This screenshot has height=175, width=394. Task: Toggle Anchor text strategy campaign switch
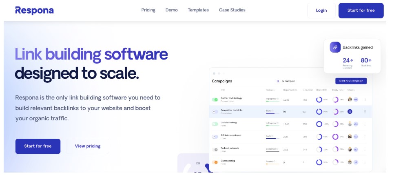(215, 100)
